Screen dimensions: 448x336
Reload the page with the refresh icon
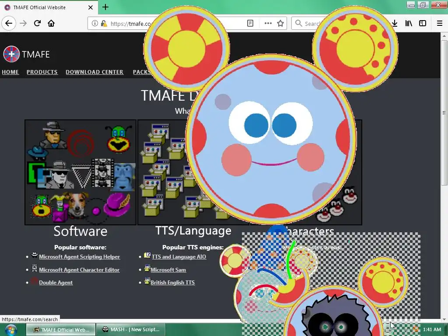click(37, 23)
